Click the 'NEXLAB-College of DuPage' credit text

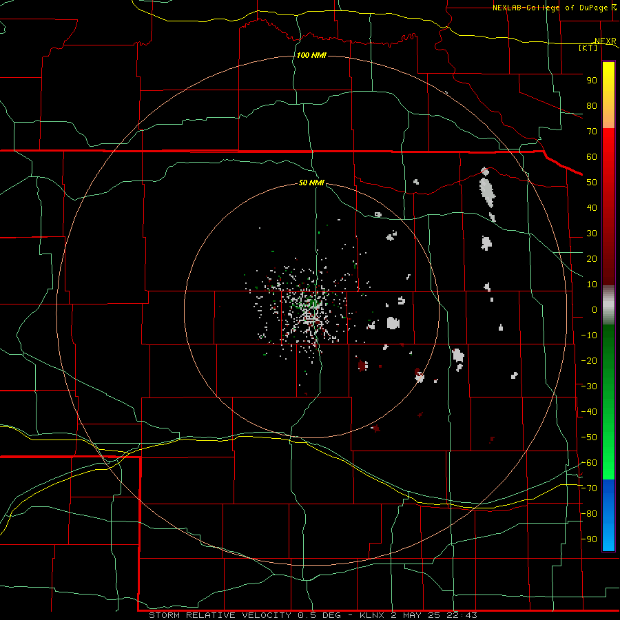[550, 8]
